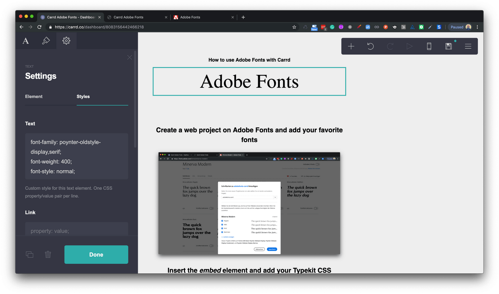
Task: Reload the Carrd dashboard page
Action: pos(39,27)
